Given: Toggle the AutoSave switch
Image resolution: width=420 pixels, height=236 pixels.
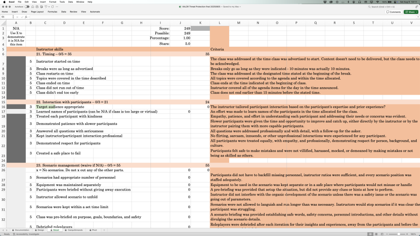Looking at the screenshot, I should pyautogui.click(x=27, y=7).
